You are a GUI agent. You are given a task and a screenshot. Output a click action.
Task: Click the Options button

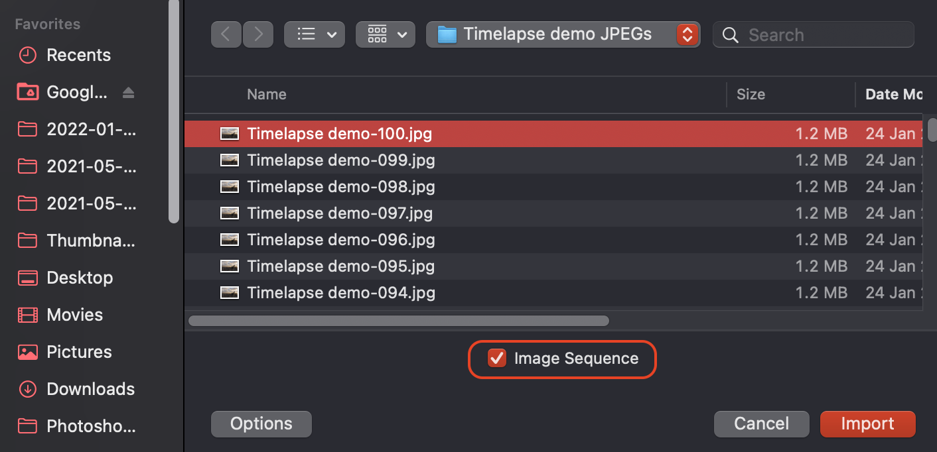click(261, 424)
